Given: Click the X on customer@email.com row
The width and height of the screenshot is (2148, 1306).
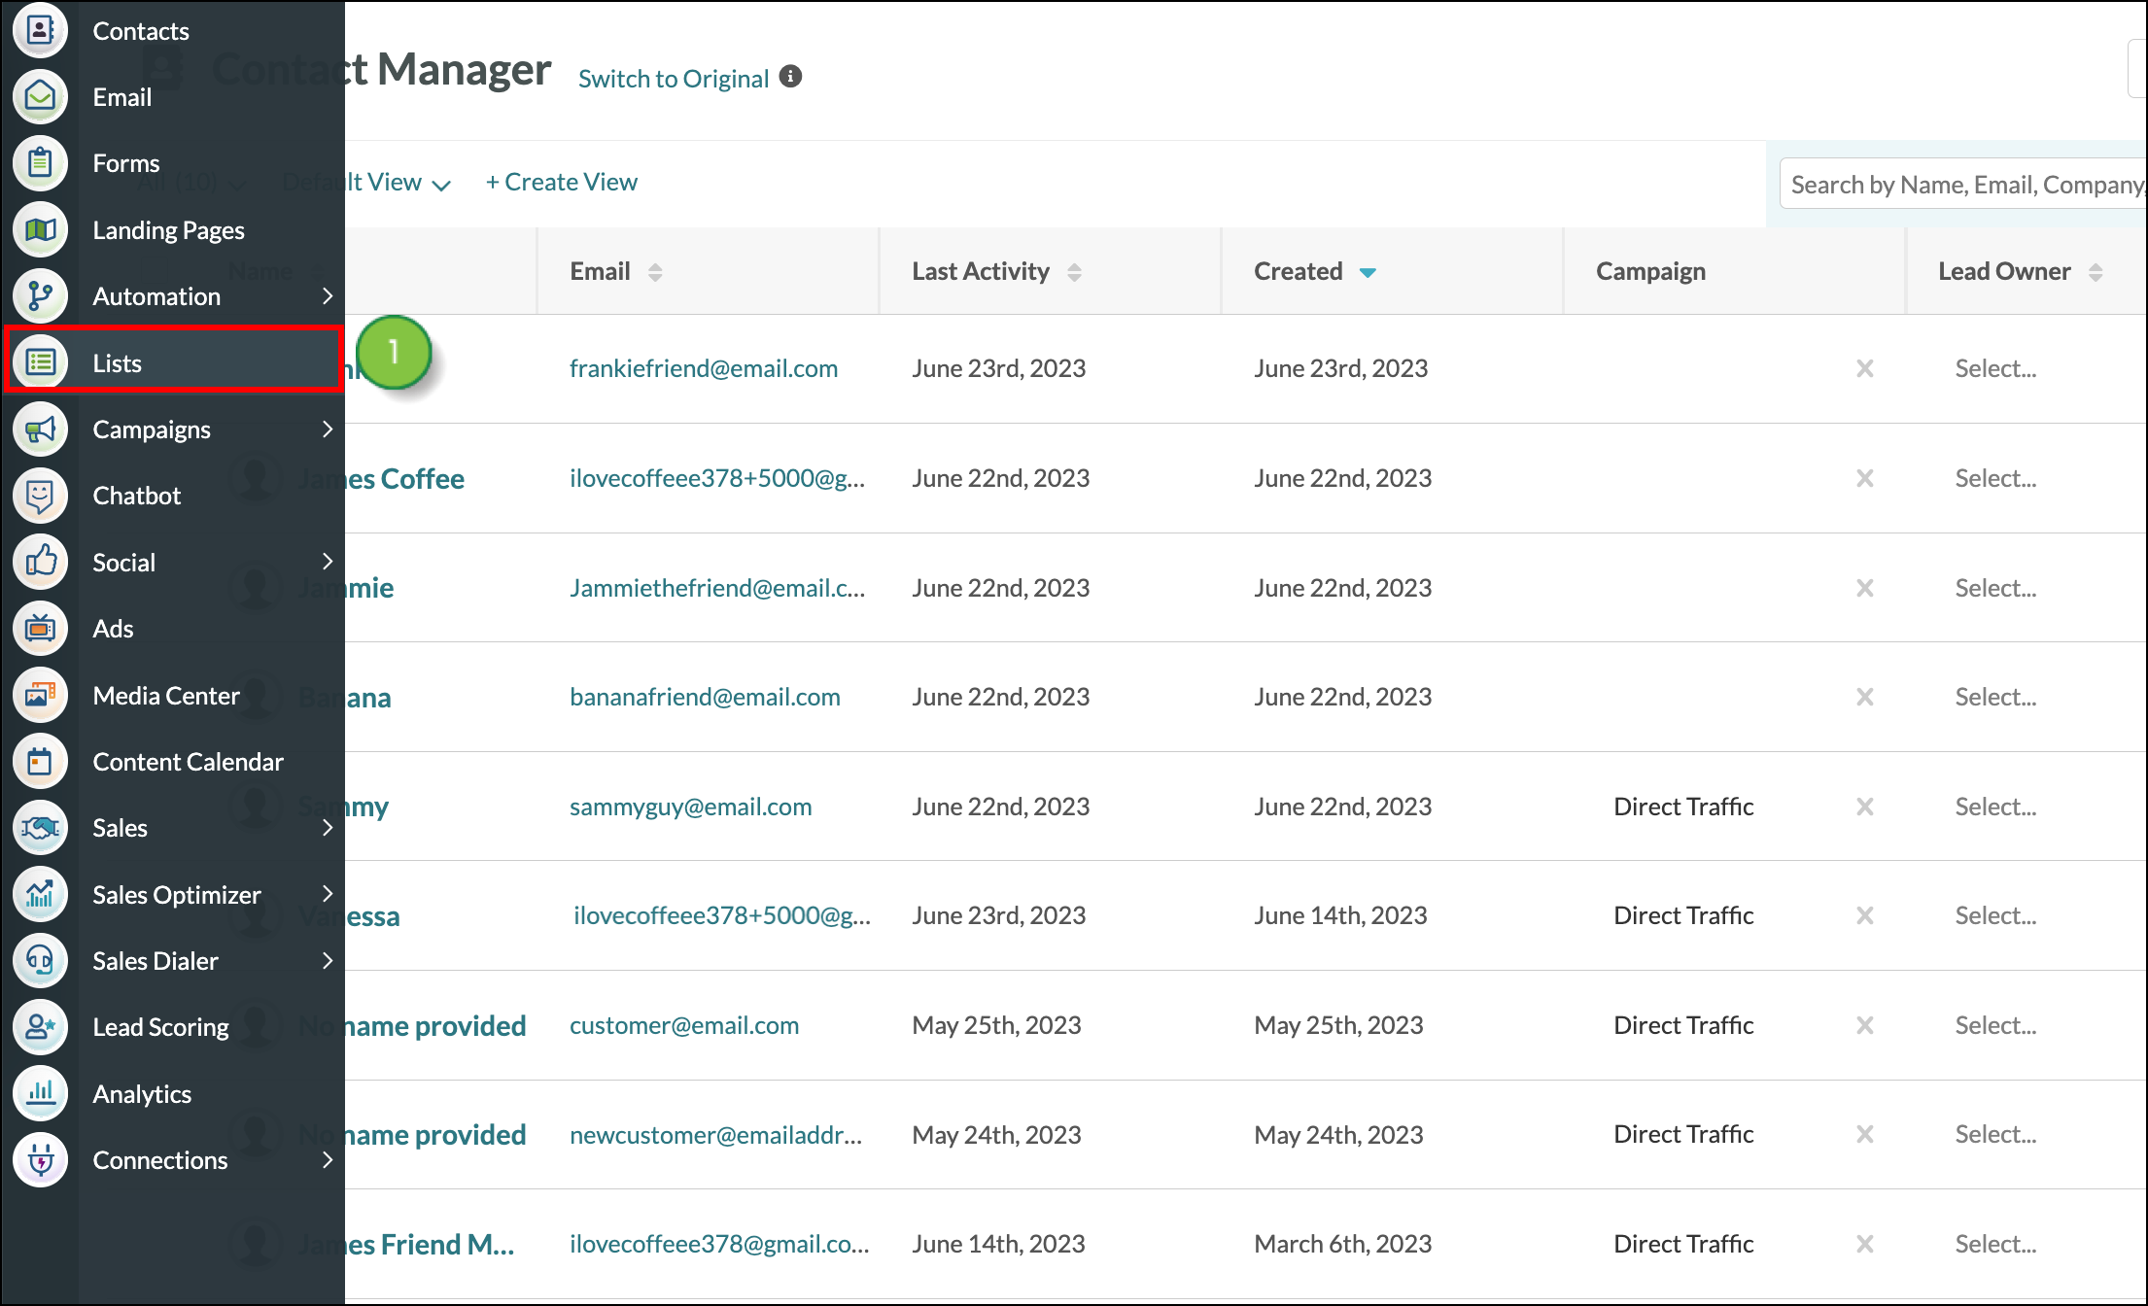Looking at the screenshot, I should [1864, 1025].
